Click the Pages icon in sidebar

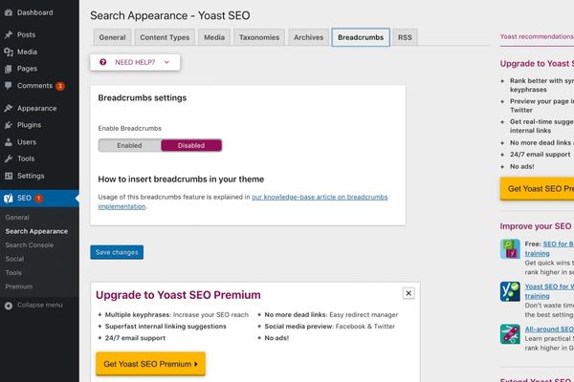[9, 69]
